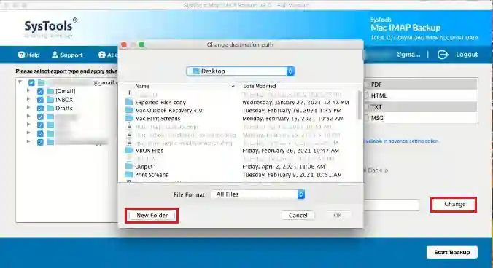
Task: Select the Drafts folder in the tree
Action: pyautogui.click(x=64, y=109)
